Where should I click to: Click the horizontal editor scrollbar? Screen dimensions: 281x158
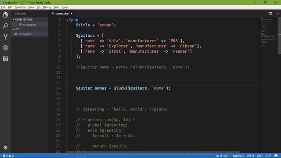(x=153, y=152)
